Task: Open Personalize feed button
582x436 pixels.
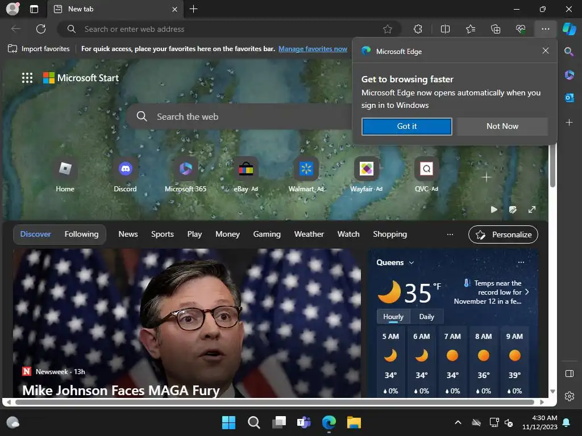Action: [503, 234]
